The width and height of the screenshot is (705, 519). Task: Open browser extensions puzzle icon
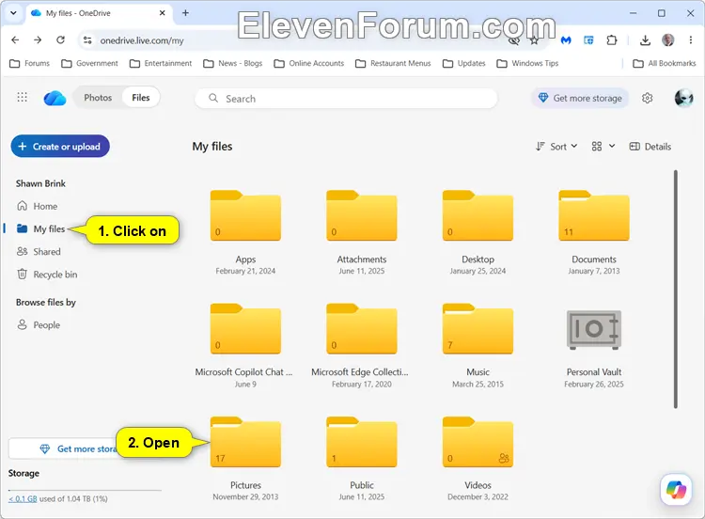click(x=612, y=40)
